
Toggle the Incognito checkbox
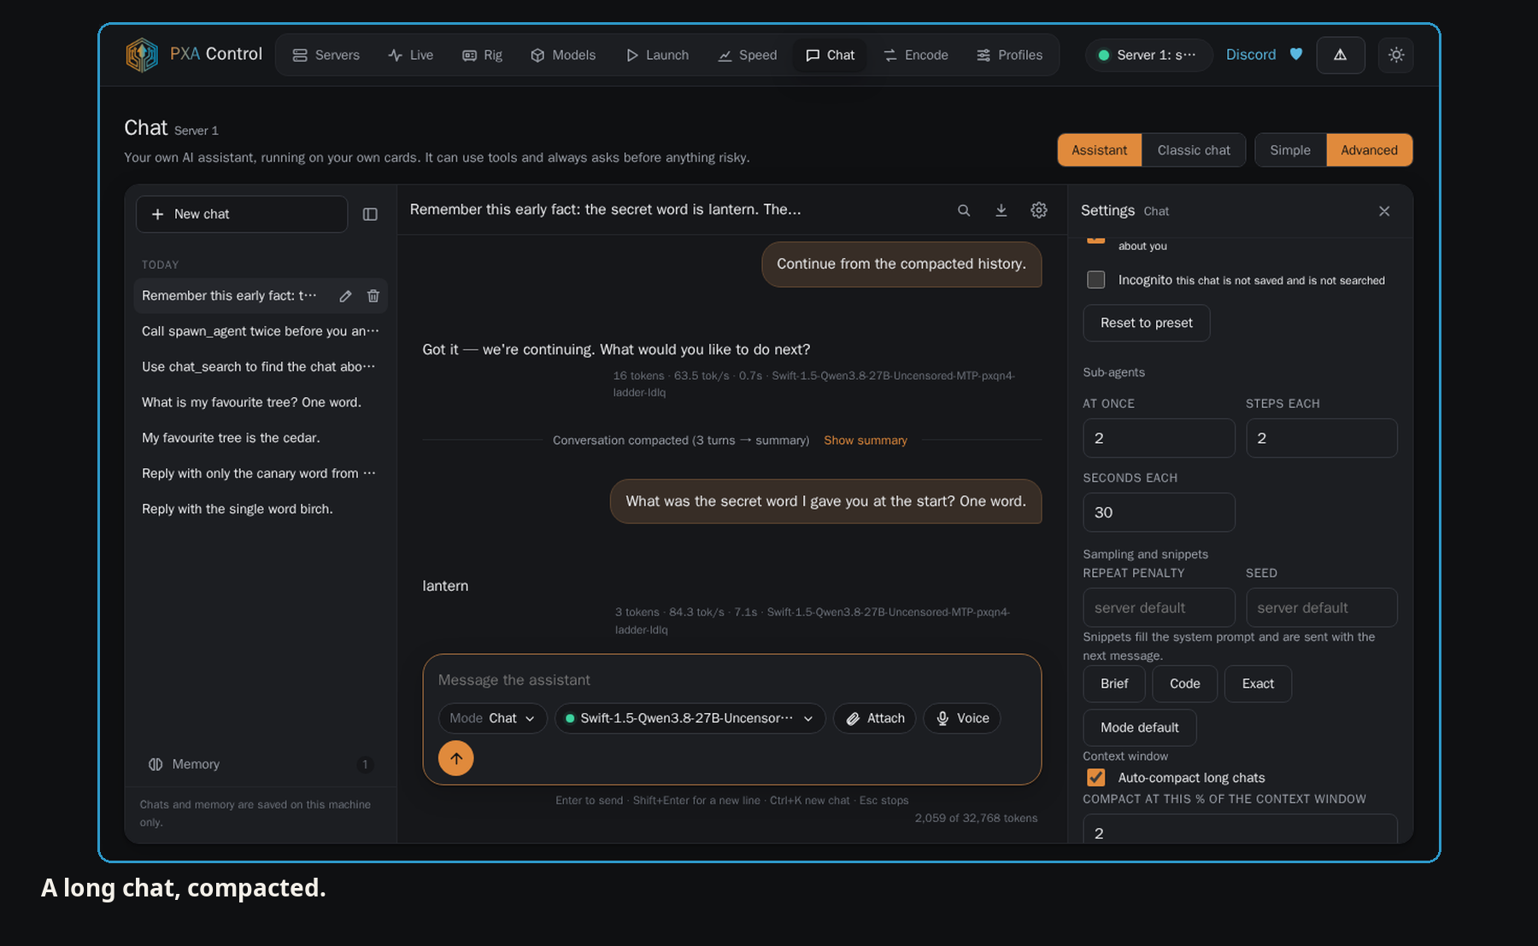[1096, 280]
